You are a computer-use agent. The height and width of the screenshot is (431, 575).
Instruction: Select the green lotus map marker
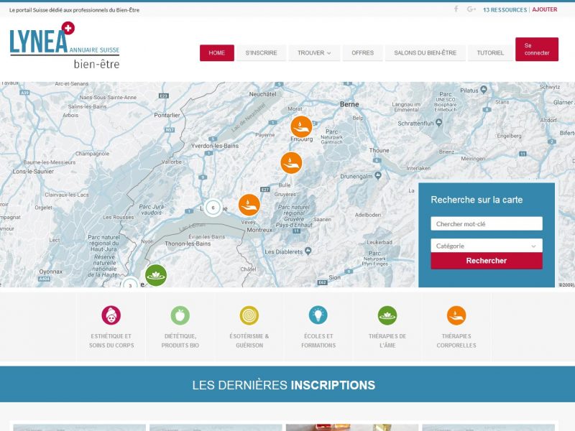click(x=156, y=275)
